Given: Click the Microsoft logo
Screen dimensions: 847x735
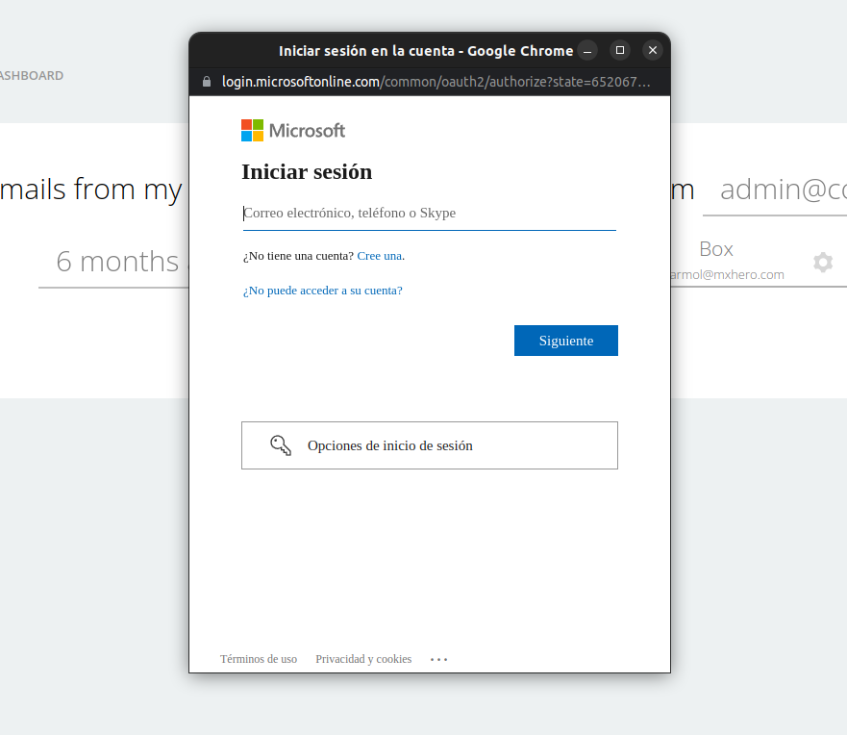Looking at the screenshot, I should [293, 130].
